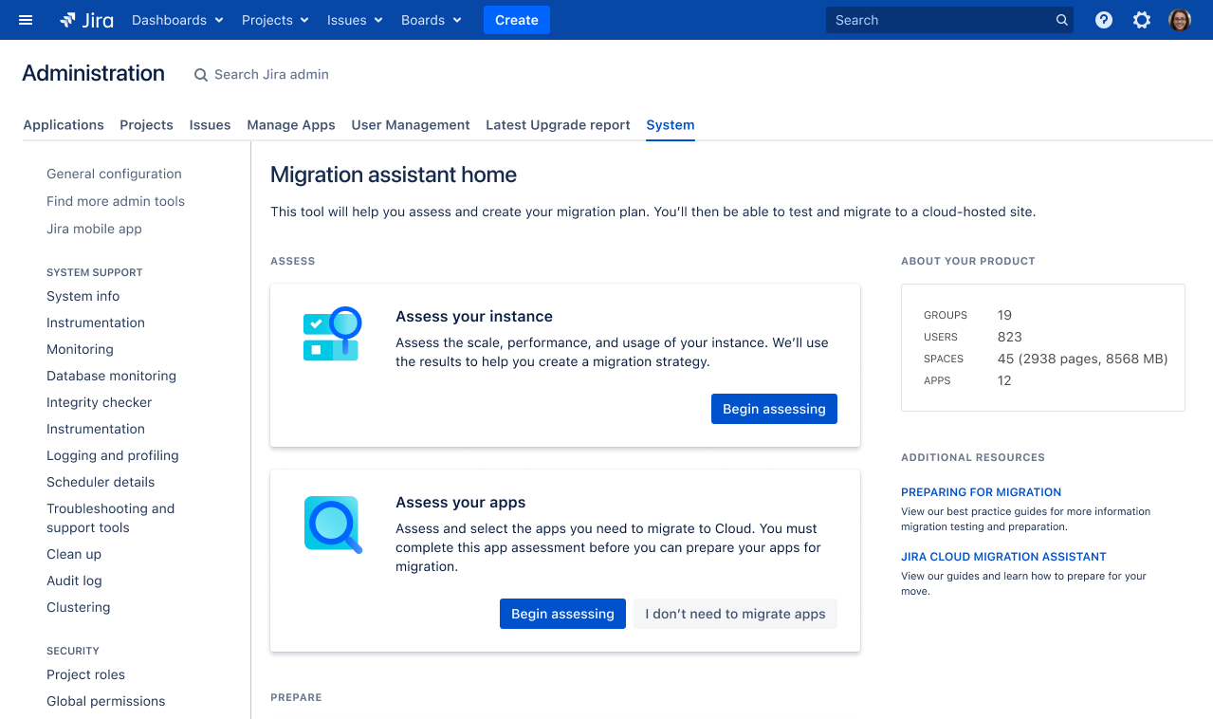The width and height of the screenshot is (1213, 719).
Task: Click the magnifier beside Search Jira admin
Action: [201, 75]
